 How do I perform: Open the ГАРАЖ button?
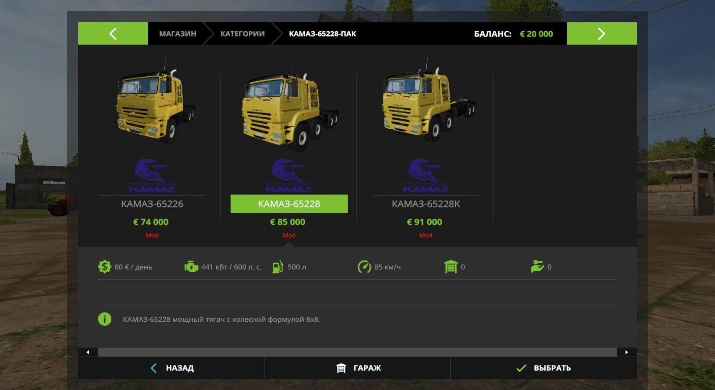(357, 368)
